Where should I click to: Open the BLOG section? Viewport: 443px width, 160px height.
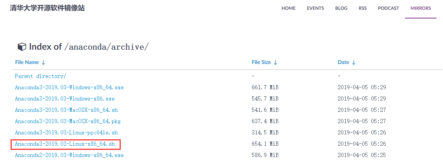[341, 8]
